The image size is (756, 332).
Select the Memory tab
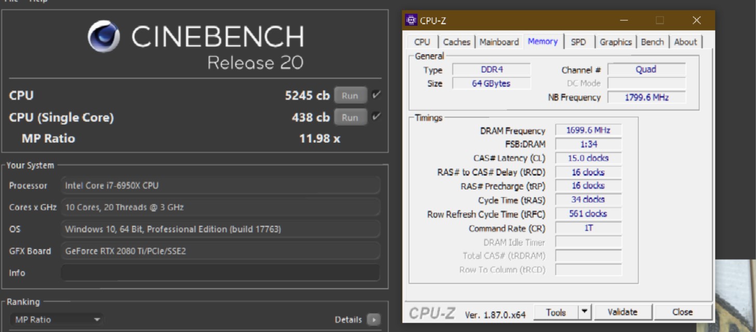(x=542, y=42)
